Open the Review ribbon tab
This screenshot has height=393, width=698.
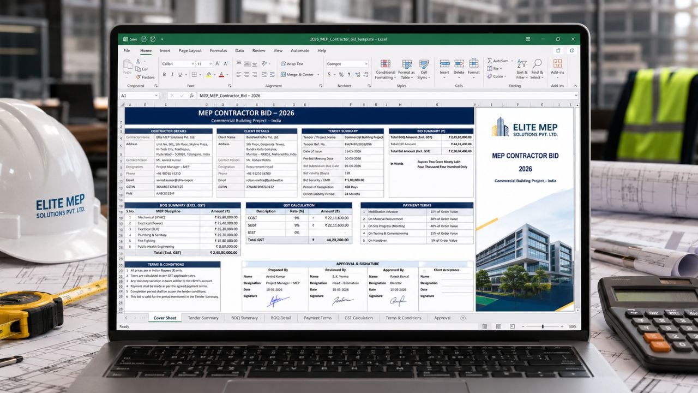pos(258,51)
